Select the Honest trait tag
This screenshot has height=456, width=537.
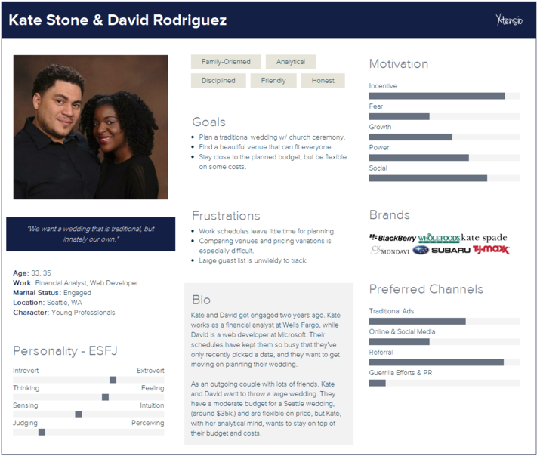pos(323,80)
